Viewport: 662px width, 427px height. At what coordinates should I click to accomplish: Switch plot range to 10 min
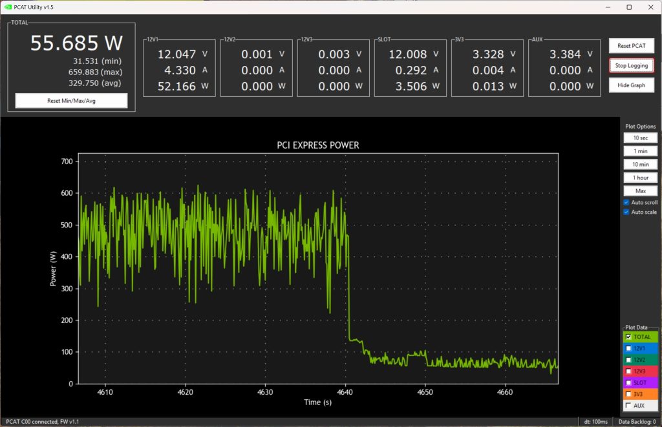(640, 164)
